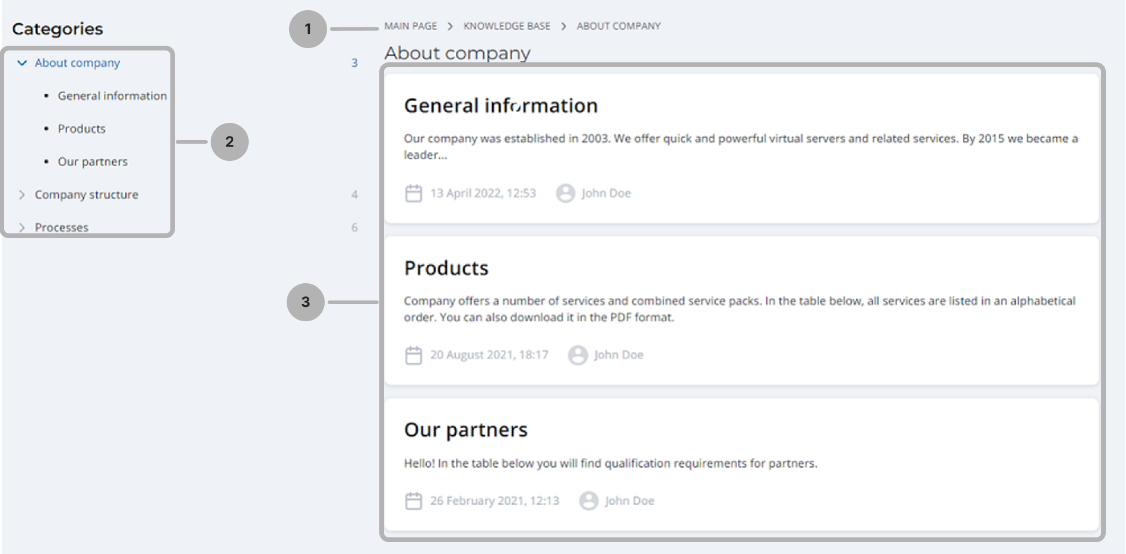Open the Products article title

click(446, 268)
